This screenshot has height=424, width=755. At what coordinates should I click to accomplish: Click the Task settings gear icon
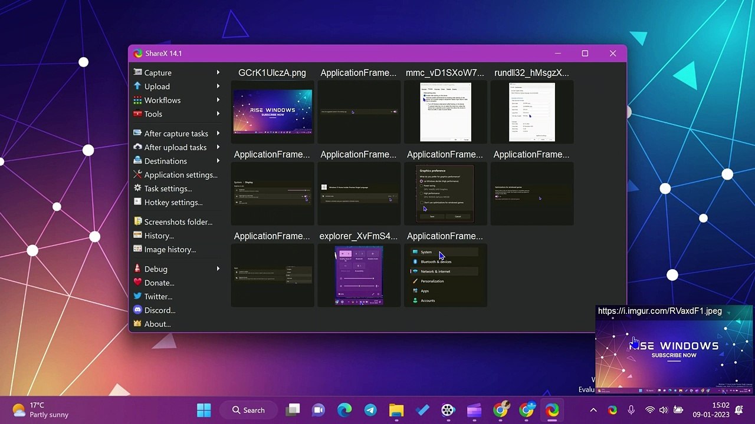137,188
